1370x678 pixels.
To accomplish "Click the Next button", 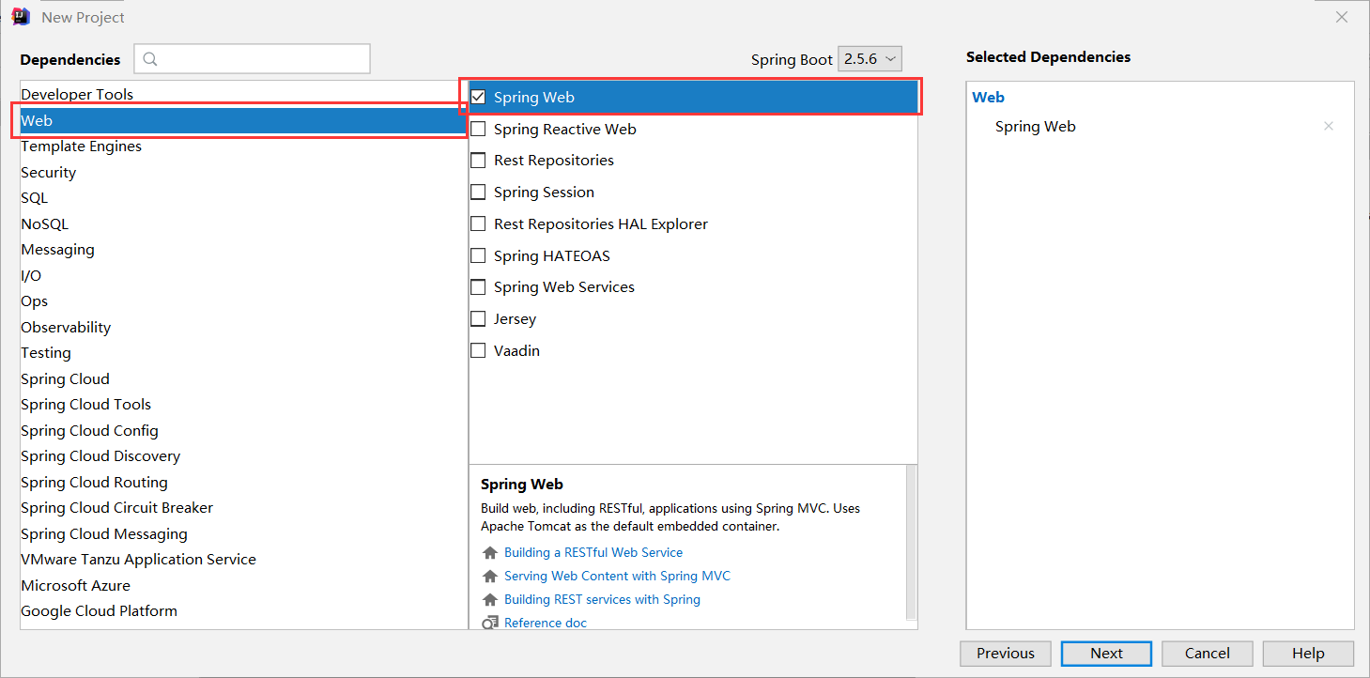I will point(1106,654).
